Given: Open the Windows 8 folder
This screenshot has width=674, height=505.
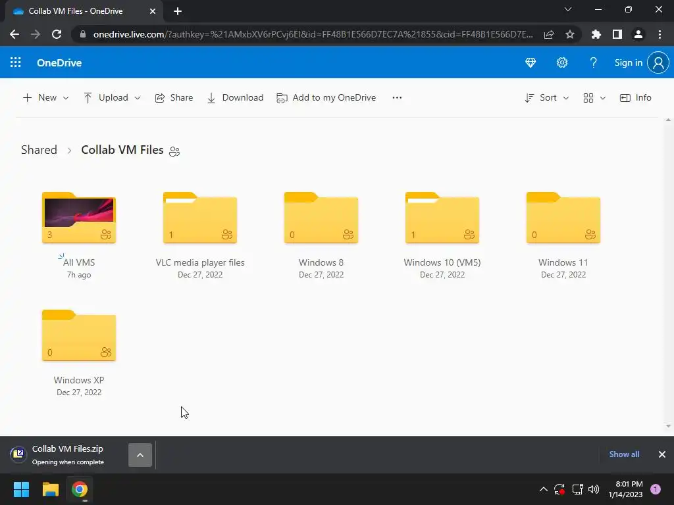Looking at the screenshot, I should click(x=321, y=218).
